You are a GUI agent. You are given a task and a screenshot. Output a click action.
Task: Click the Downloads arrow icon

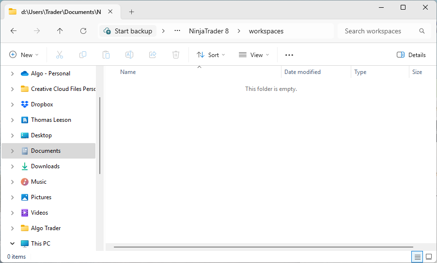(25, 166)
